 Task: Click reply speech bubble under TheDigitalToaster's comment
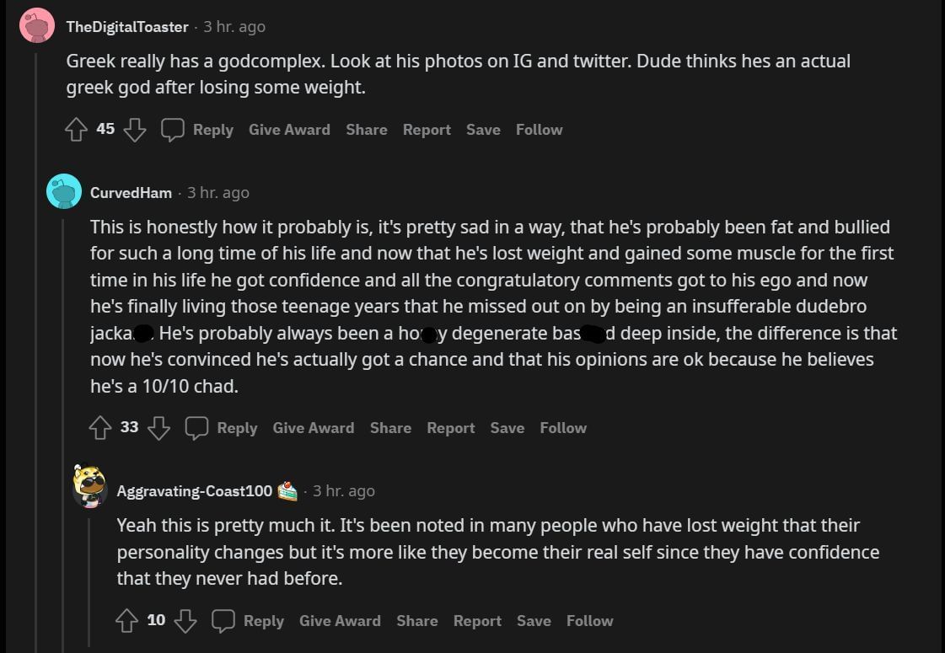[173, 130]
